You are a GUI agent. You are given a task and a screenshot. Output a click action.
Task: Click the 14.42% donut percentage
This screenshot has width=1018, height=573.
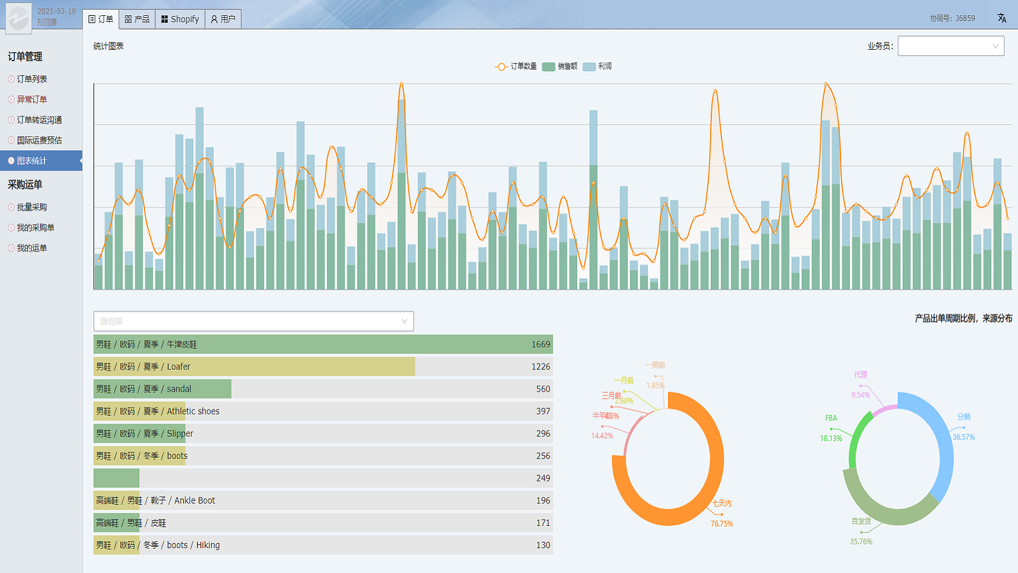click(603, 436)
